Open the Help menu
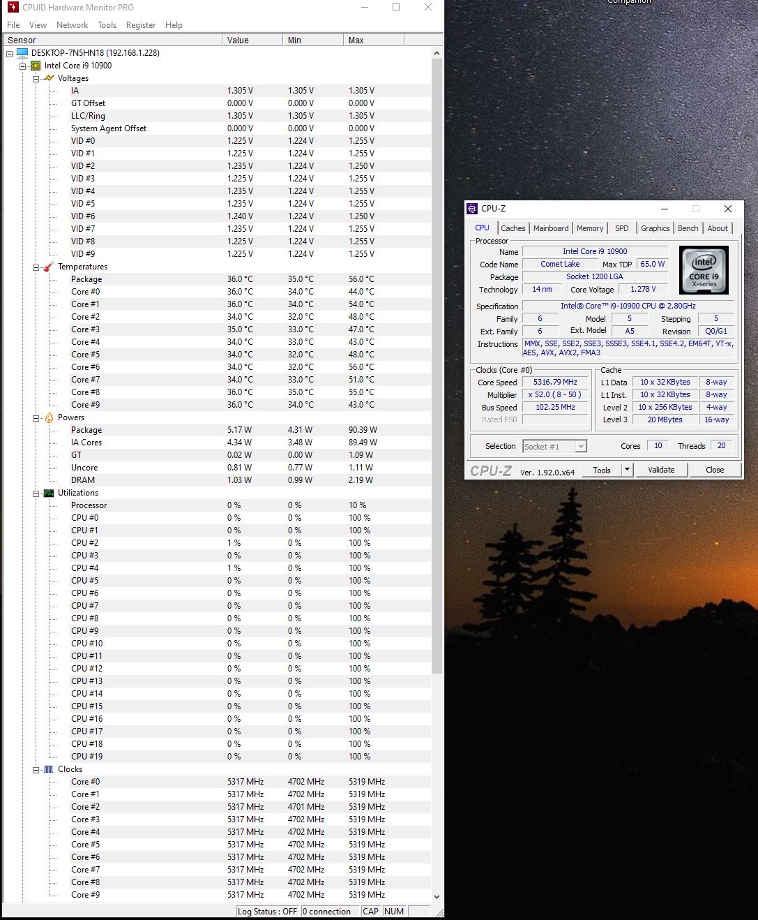The image size is (758, 920). [x=174, y=25]
